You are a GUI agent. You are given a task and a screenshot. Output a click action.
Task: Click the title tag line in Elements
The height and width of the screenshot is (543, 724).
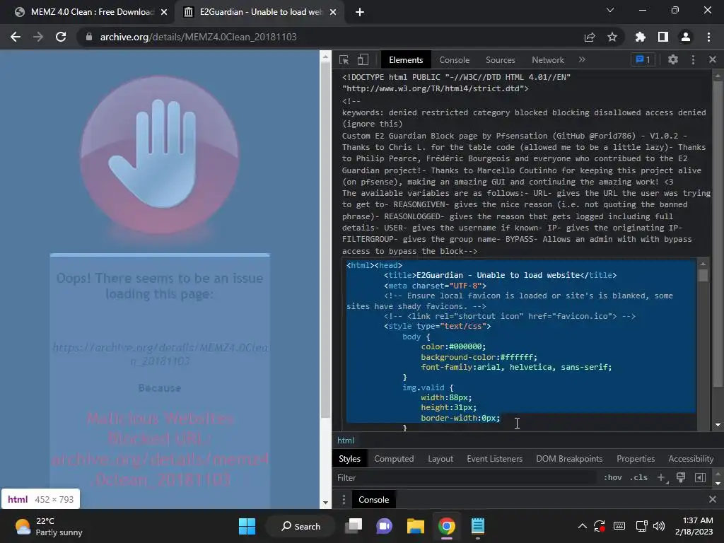click(x=500, y=275)
